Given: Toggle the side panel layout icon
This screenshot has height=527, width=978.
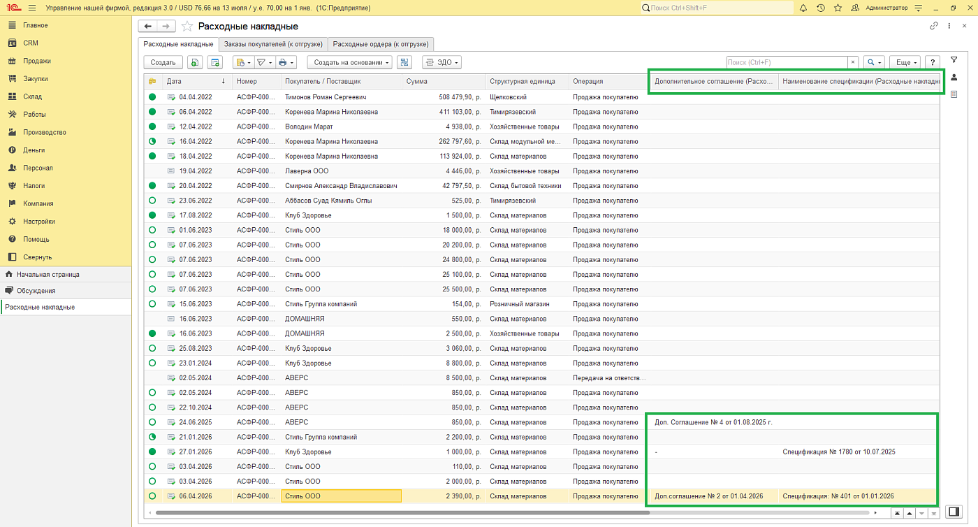Looking at the screenshot, I should (x=953, y=512).
